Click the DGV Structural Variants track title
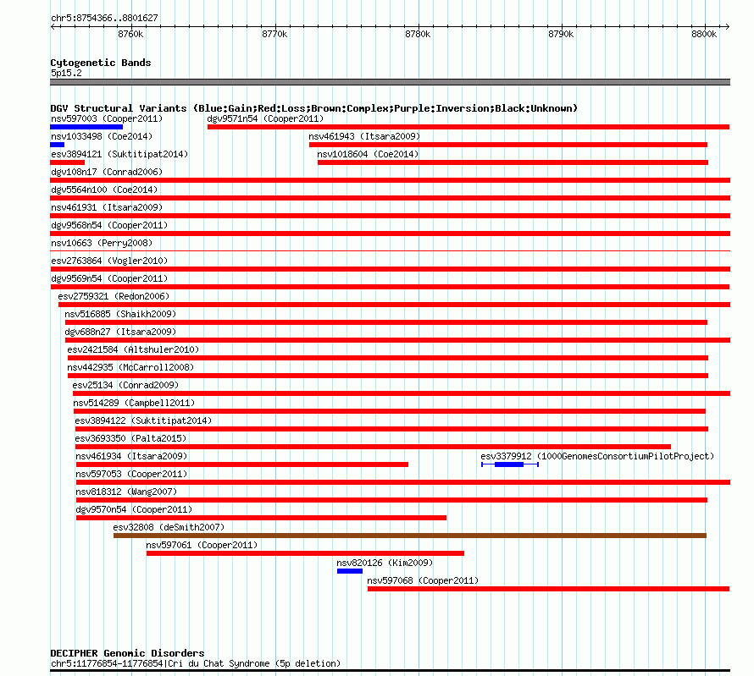The image size is (754, 676). click(x=313, y=108)
